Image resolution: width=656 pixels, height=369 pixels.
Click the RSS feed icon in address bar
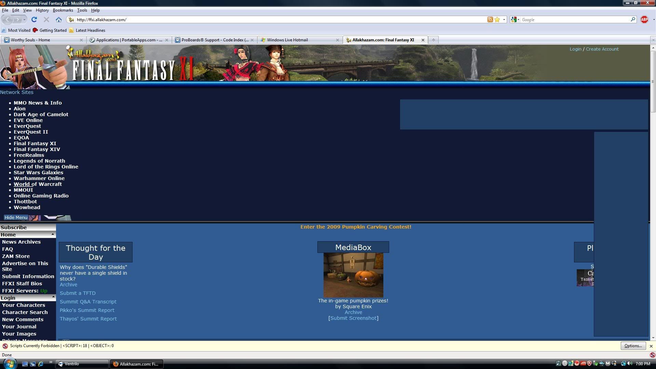tap(490, 19)
